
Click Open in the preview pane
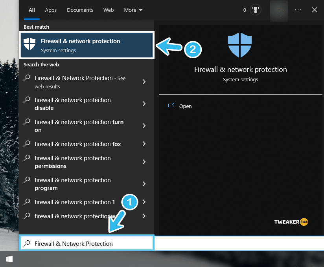pos(185,106)
